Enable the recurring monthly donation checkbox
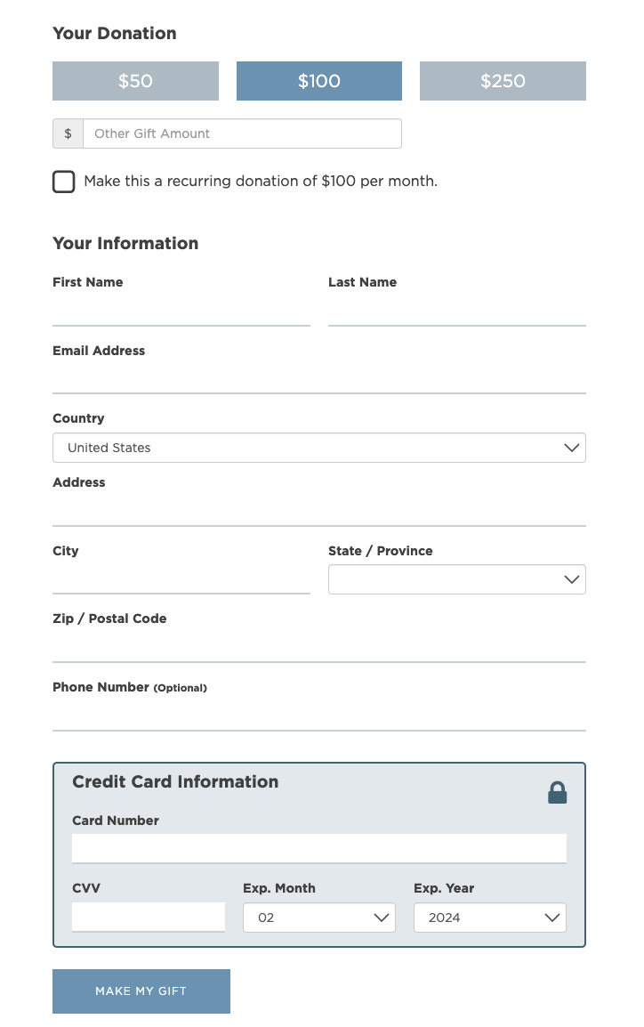Screen dimensions: 644x1027 coord(64,182)
